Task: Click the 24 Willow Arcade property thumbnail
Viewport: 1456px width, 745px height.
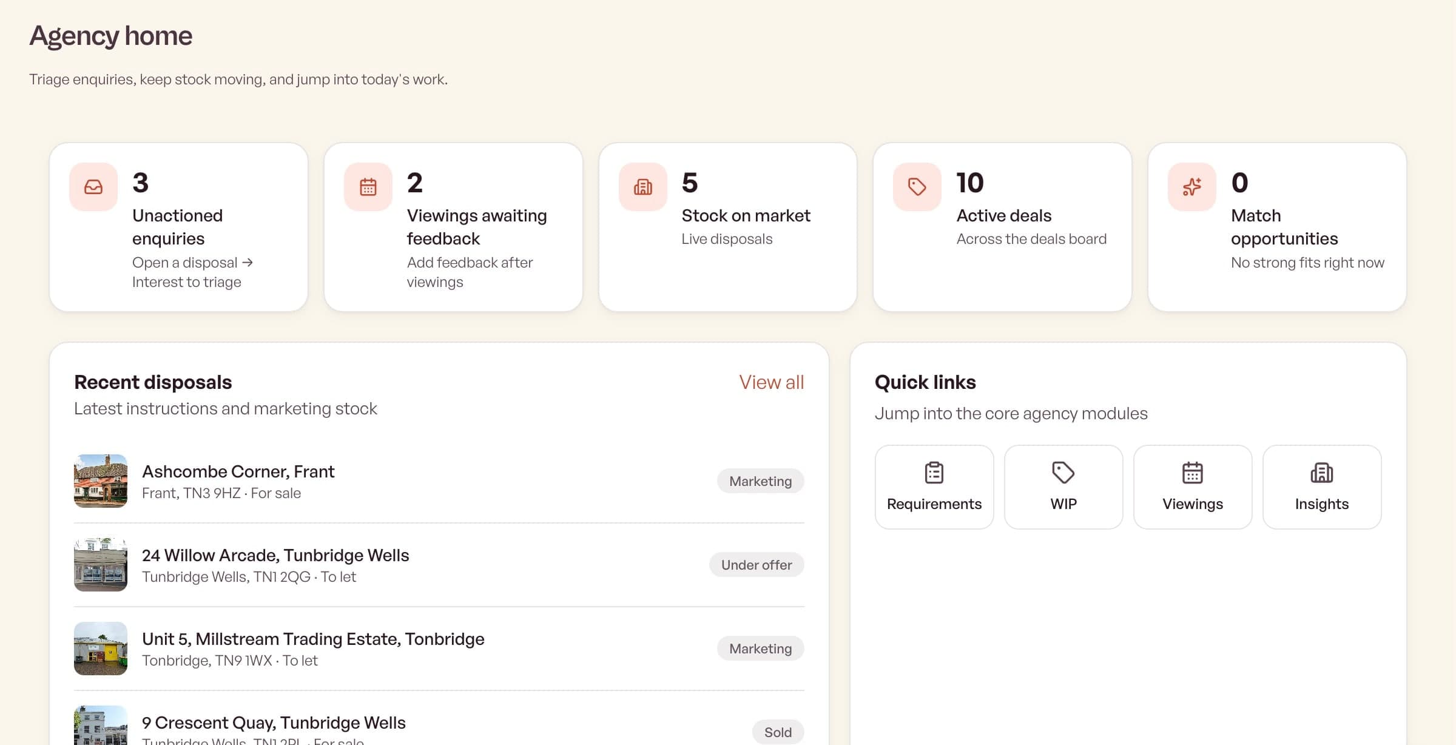Action: tap(101, 565)
